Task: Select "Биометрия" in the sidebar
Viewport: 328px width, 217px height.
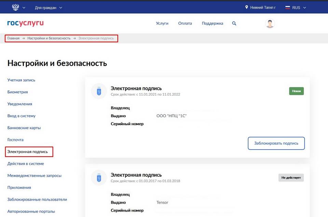Action: [17, 92]
